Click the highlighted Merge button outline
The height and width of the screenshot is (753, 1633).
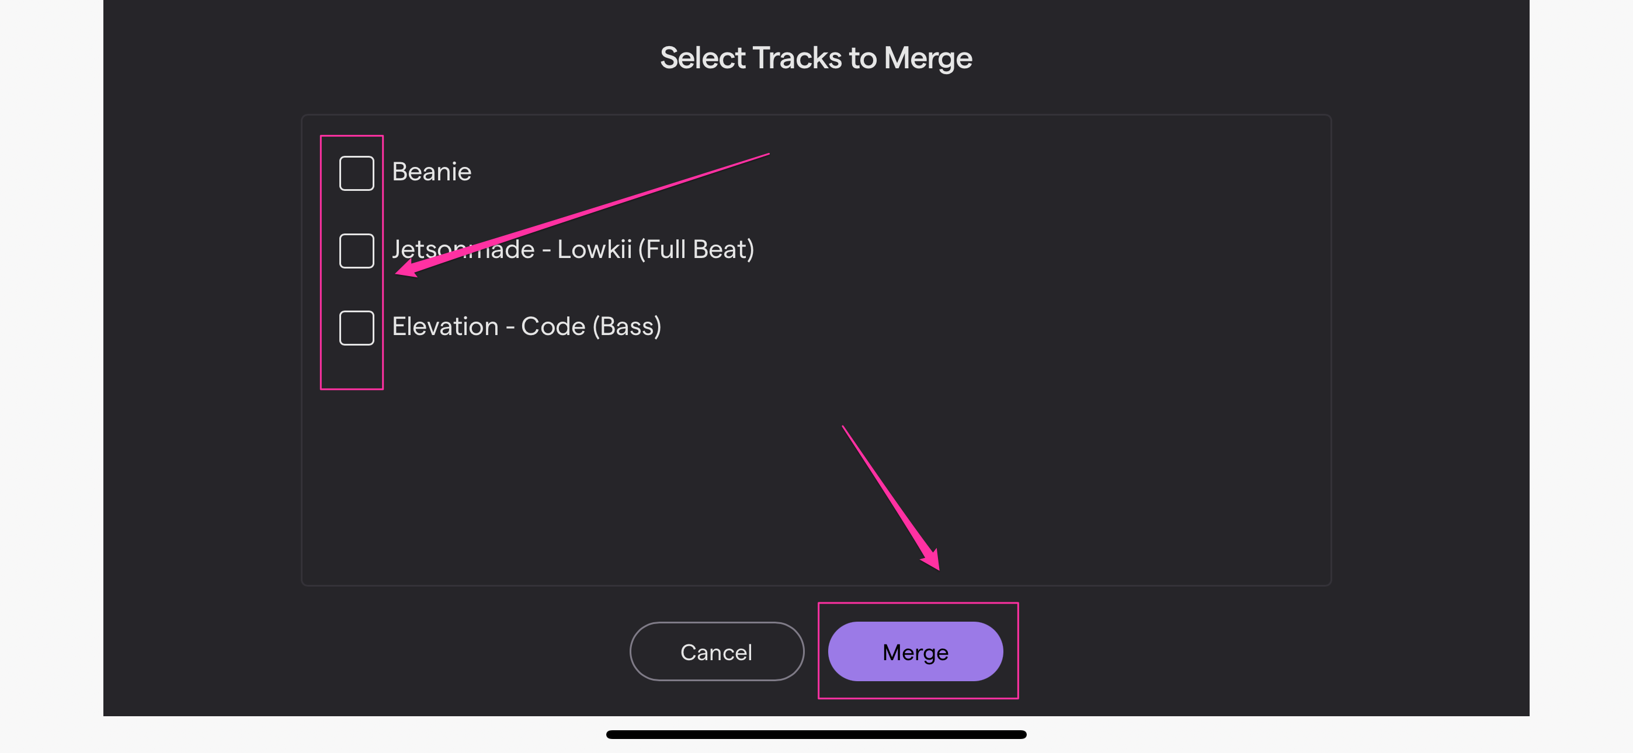(918, 651)
